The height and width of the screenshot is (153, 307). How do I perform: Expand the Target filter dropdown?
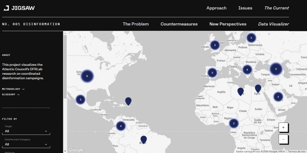(x=26, y=131)
